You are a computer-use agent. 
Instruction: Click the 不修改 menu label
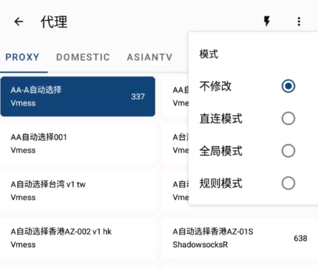click(x=216, y=86)
